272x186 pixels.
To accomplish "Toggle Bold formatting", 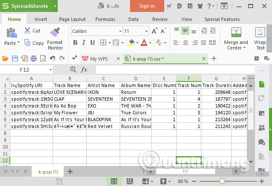I will tap(75, 43).
